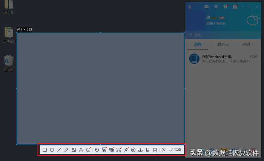Save the screenshot with download icon

(x=140, y=150)
